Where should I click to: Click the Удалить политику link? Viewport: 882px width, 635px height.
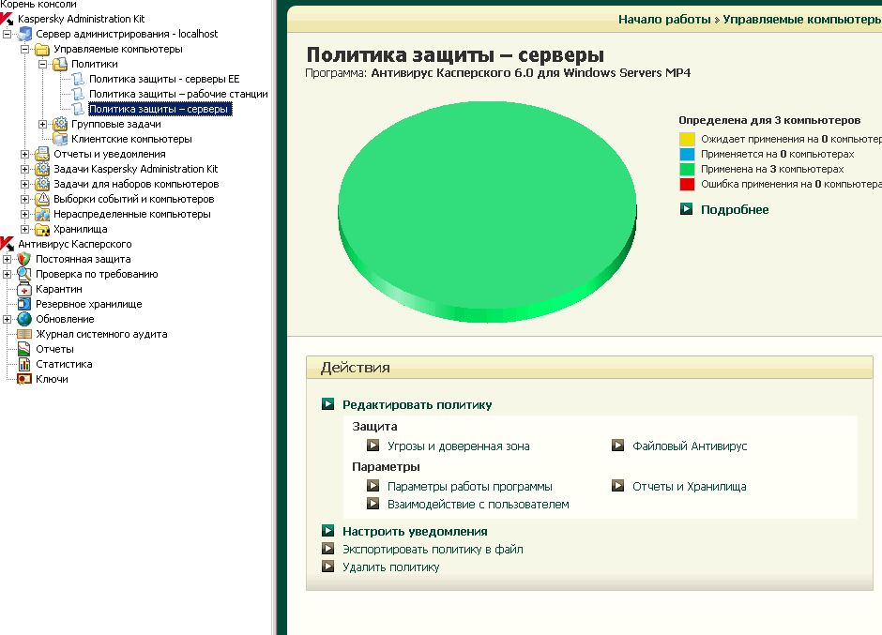pyautogui.click(x=391, y=567)
